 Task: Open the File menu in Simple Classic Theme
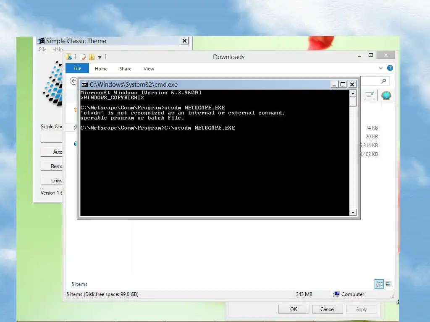43,49
